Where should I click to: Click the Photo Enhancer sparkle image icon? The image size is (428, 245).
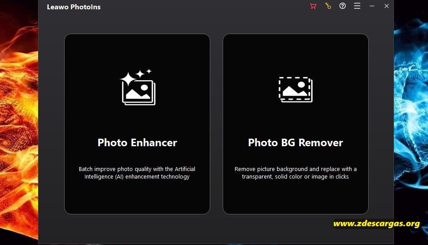[x=138, y=87]
